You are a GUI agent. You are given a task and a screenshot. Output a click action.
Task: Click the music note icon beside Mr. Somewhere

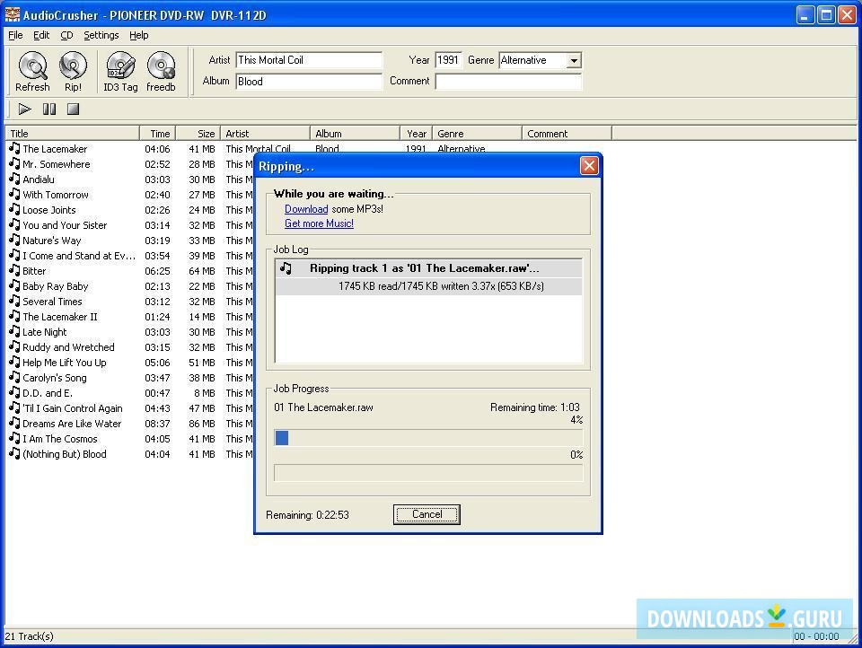click(14, 163)
